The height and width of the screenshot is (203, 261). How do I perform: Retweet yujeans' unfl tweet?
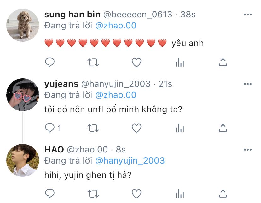[93, 128]
